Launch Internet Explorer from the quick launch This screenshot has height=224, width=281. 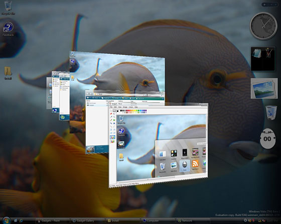click(21, 220)
